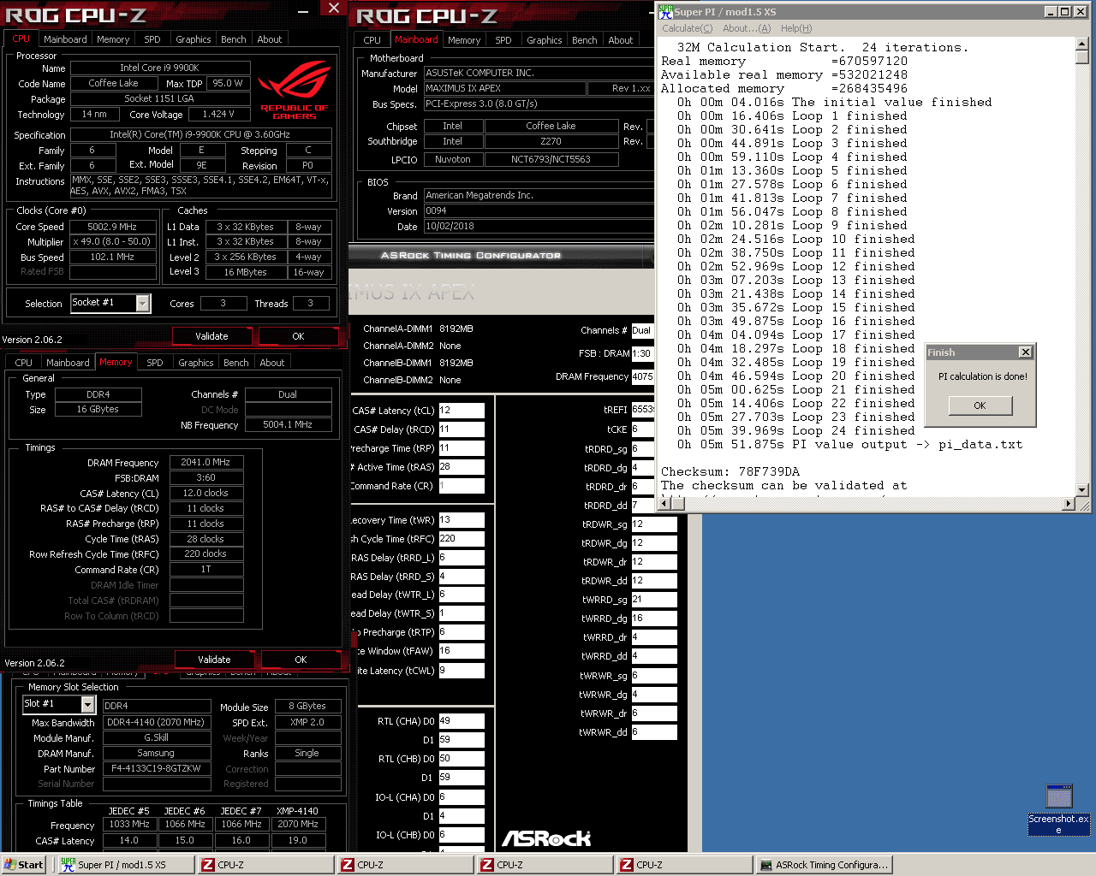This screenshot has width=1096, height=876.
Task: Click the processor name Intel Core i9 9900K
Action: (160, 68)
